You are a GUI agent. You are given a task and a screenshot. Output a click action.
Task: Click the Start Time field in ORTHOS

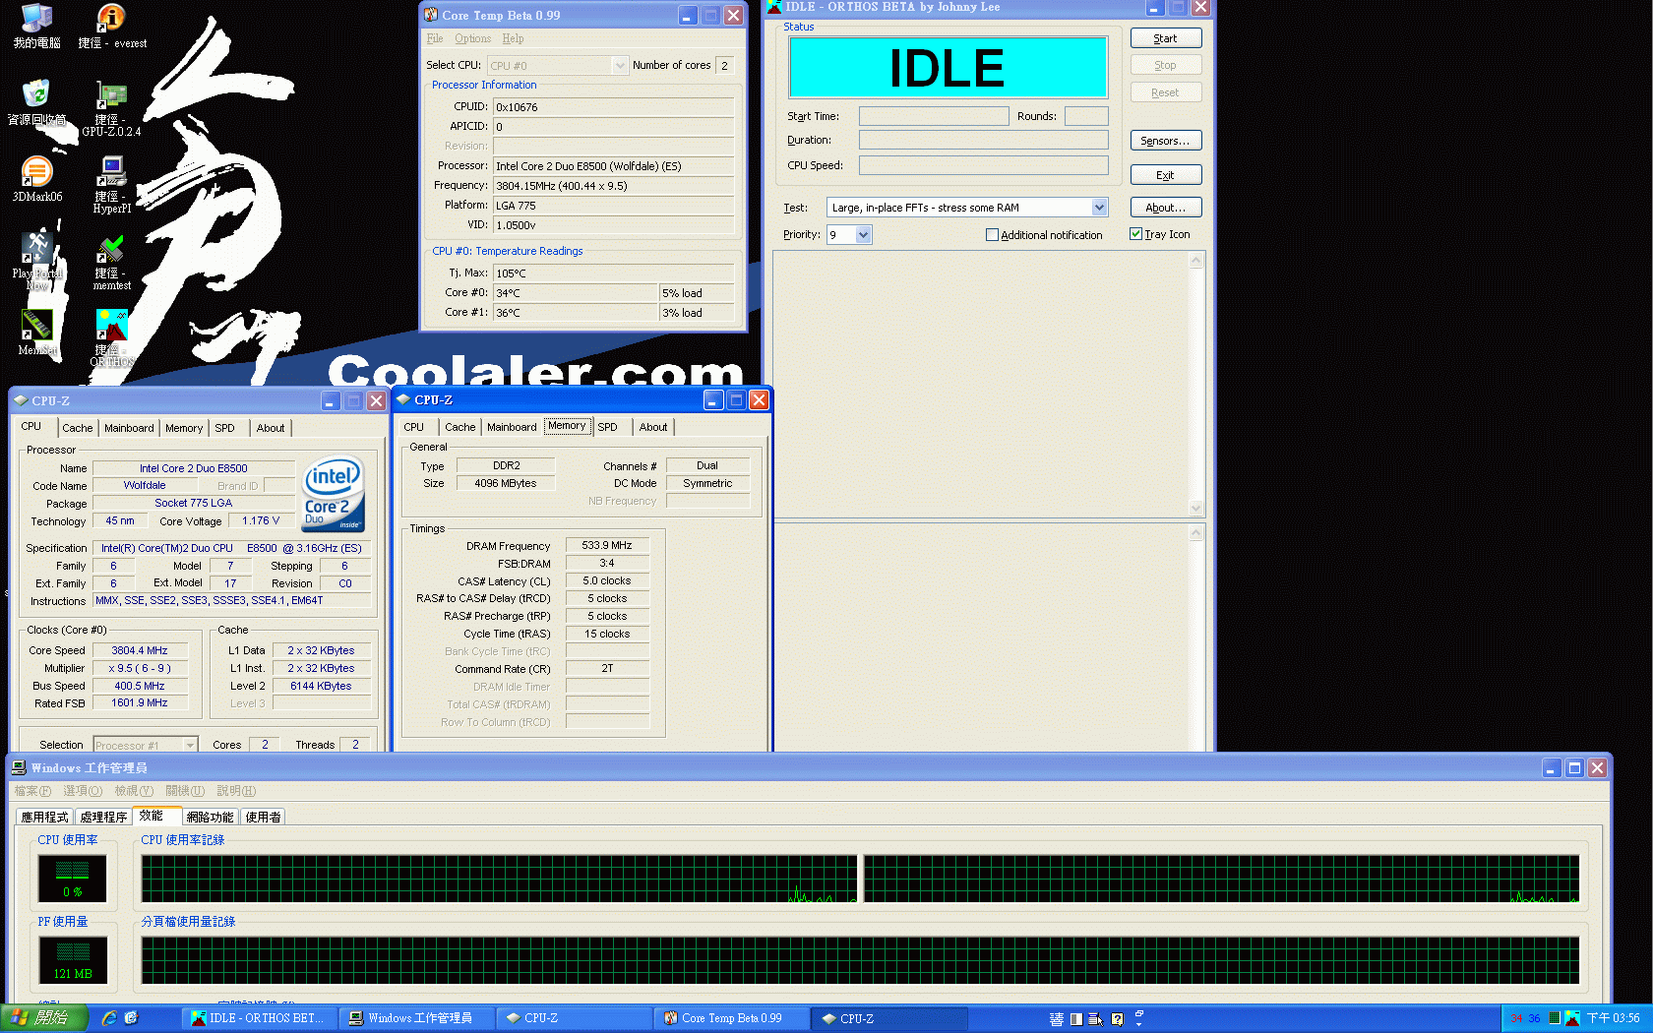(x=934, y=116)
